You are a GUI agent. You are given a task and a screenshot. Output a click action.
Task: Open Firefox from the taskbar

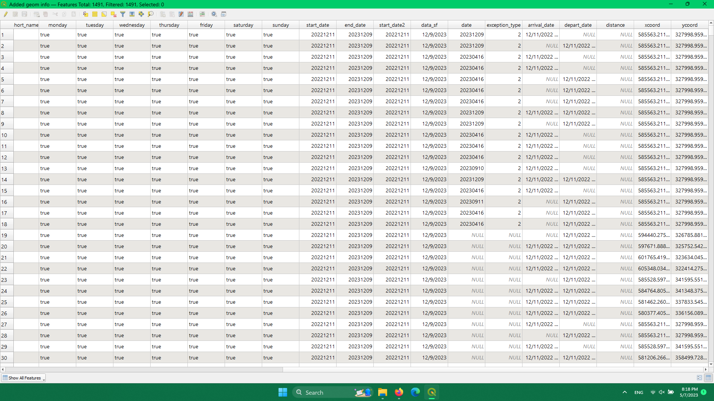pyautogui.click(x=399, y=392)
